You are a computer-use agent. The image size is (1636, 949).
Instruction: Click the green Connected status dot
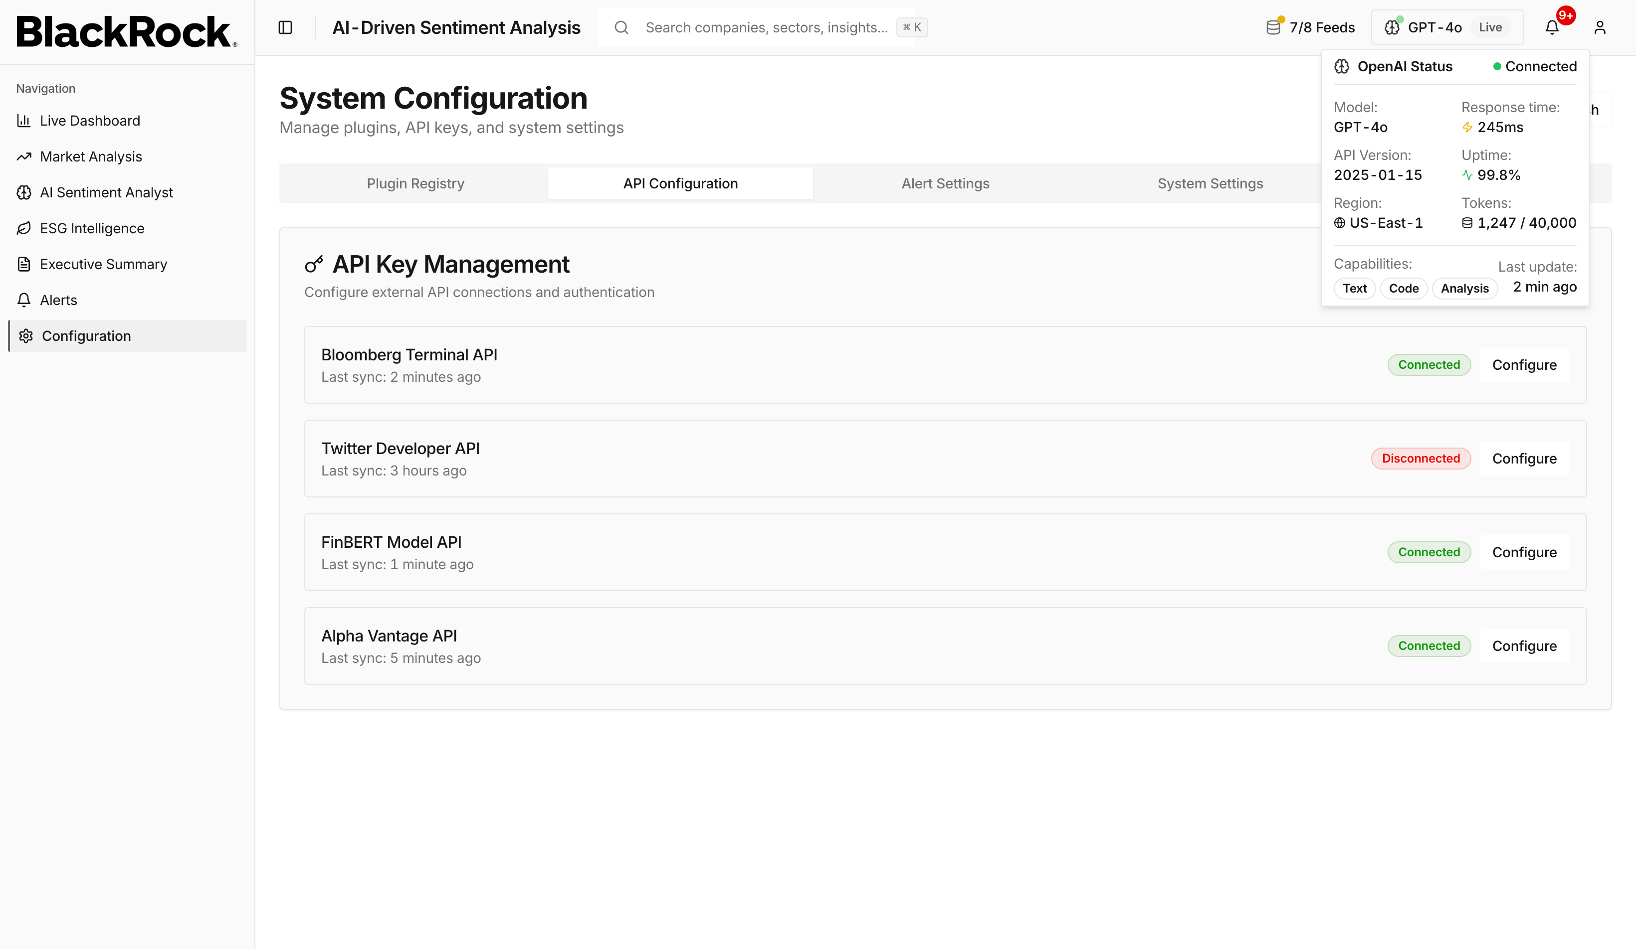[x=1497, y=66]
